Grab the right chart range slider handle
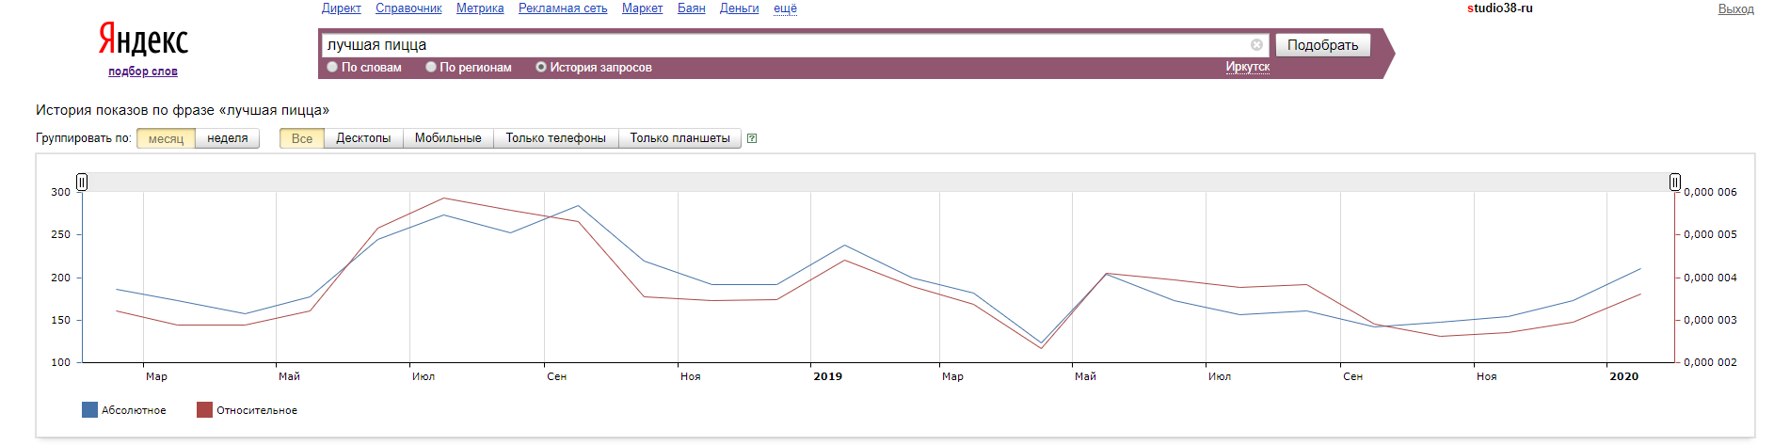 1675,183
